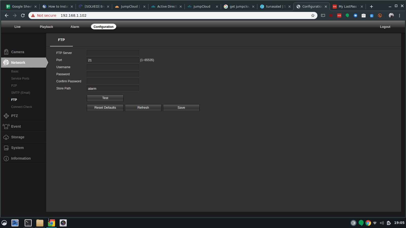Reload the page with browser refresh icon
The image size is (406, 228).
click(x=23, y=15)
